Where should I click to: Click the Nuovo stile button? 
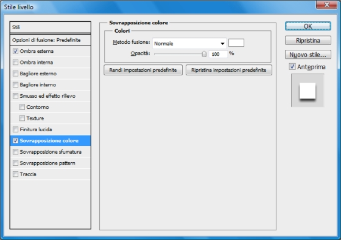(x=308, y=55)
